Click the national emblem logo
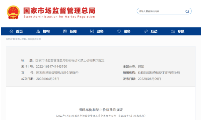This screenshot has width=202, height=120. tap(13, 12)
